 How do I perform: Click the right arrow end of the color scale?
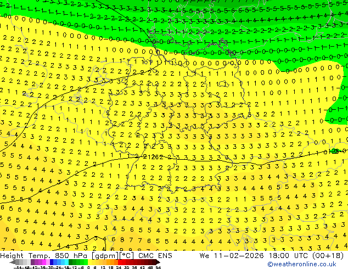(158, 262)
